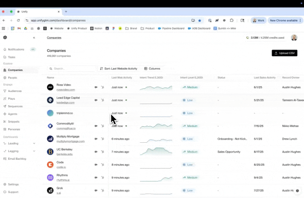Click the Medium intent badge for Ross Video
Image resolution: width=304 pixels, height=198 pixels.
pos(190,87)
